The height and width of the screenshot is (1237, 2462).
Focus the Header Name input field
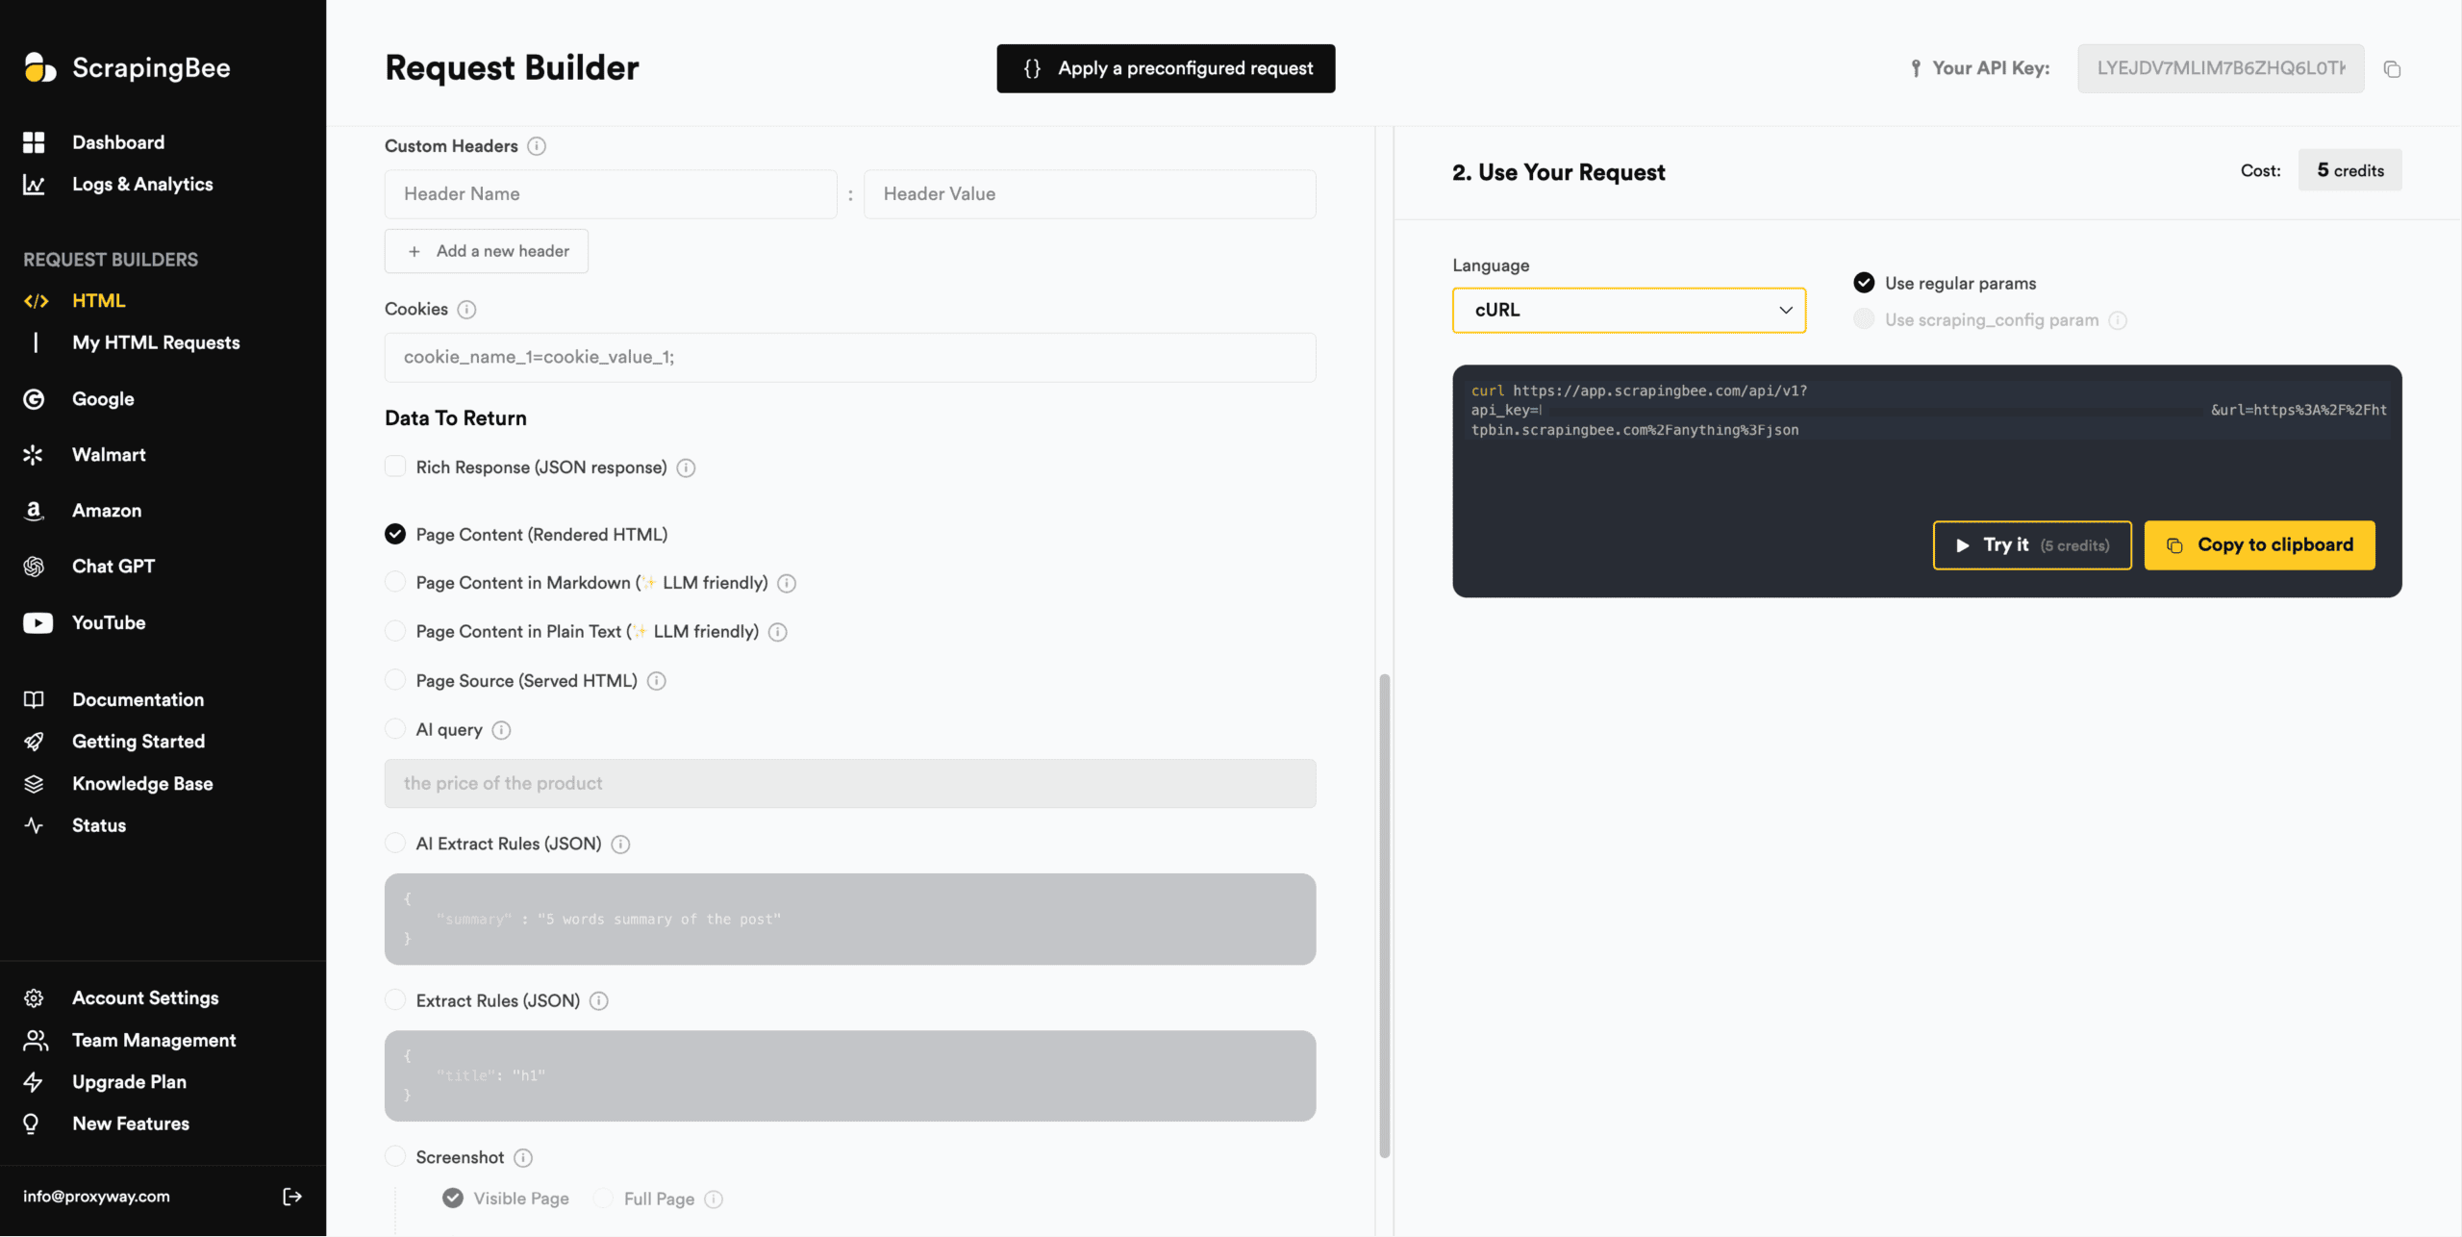(x=611, y=194)
